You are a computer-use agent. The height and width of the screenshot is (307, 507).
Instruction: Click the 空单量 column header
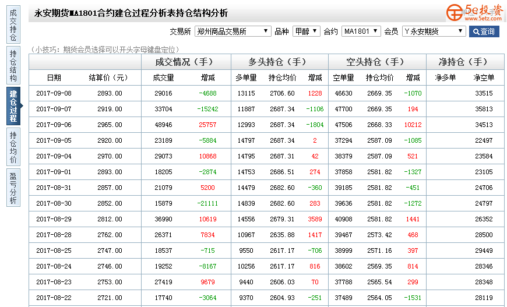(343, 77)
